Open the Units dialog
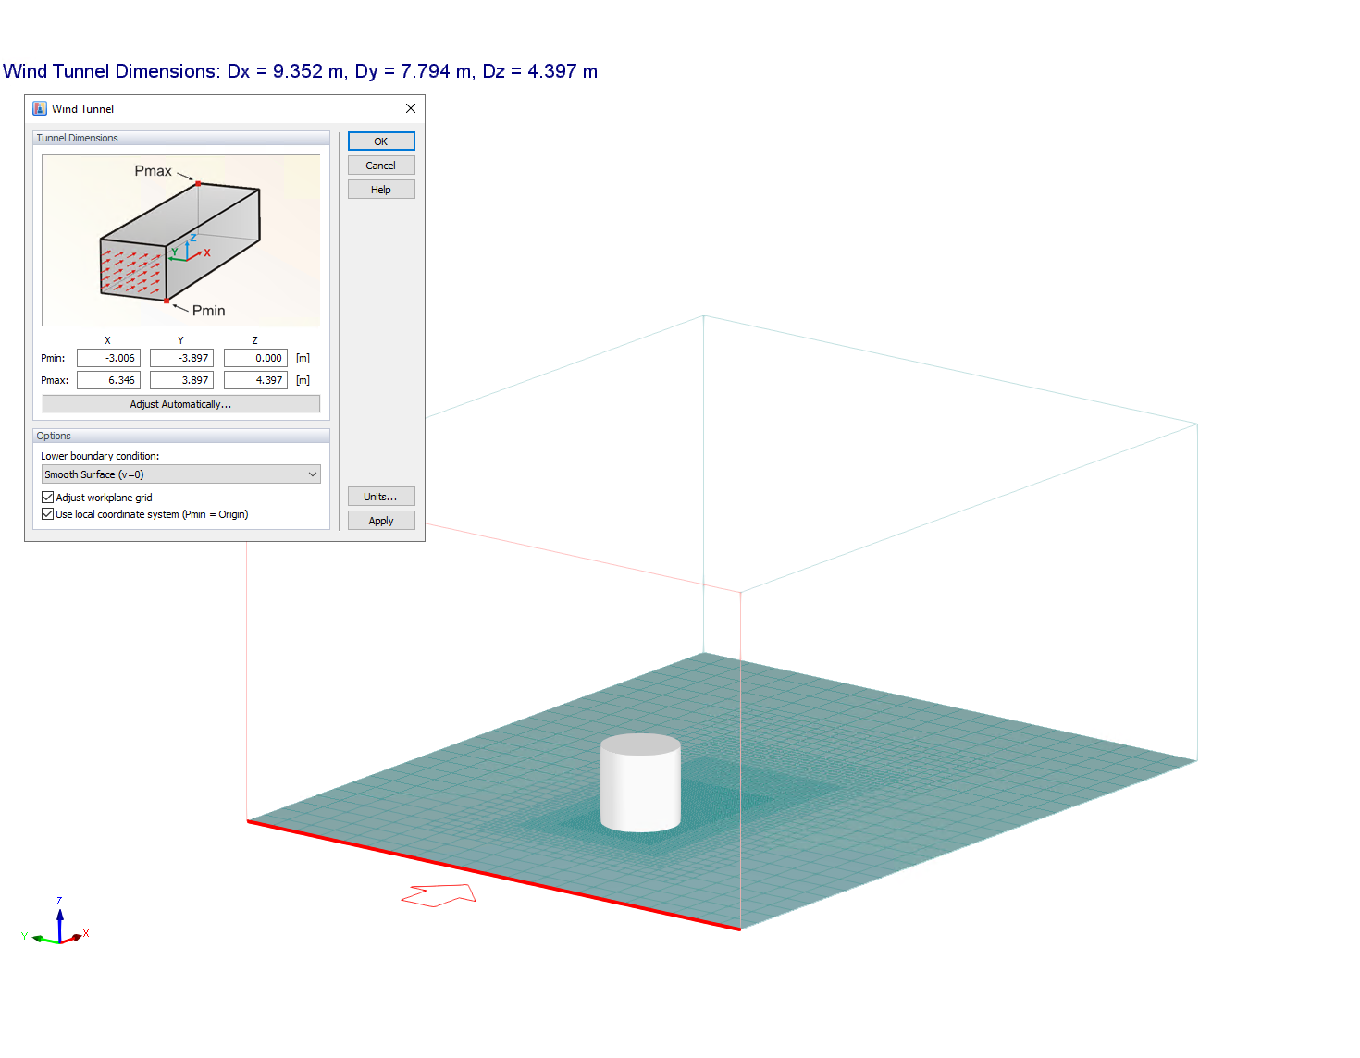This screenshot has height=1058, width=1360. click(380, 496)
